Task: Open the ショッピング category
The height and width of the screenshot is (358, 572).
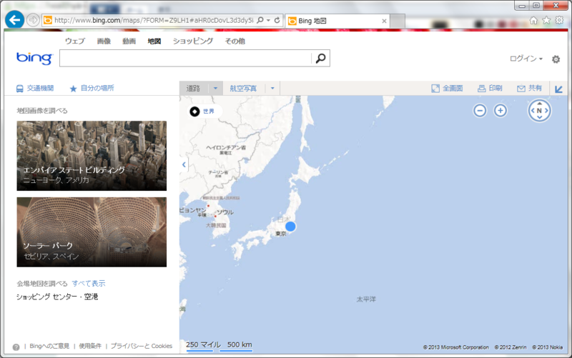Action: click(193, 41)
